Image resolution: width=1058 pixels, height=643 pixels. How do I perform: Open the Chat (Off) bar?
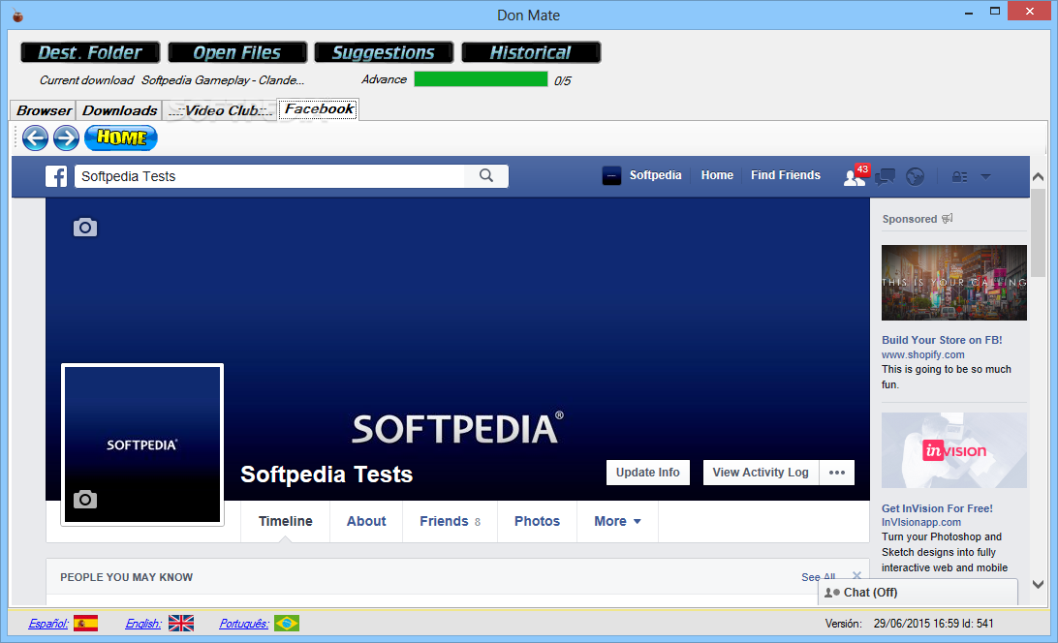(918, 593)
